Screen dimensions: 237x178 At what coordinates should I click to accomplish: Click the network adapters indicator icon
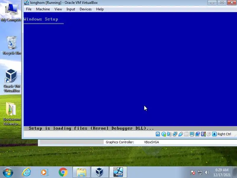(175, 134)
